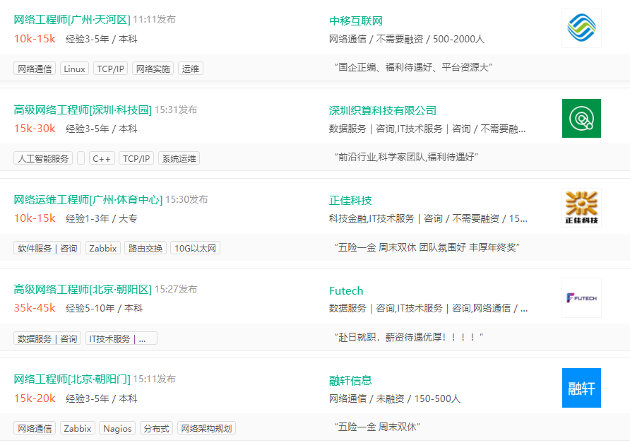Open the 正佳科技 company logo
The width and height of the screenshot is (630, 443).
(581, 208)
